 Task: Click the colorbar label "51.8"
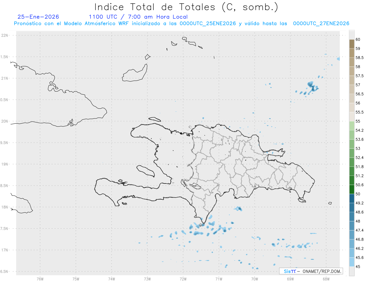pos(360,167)
